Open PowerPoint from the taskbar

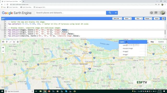[49, 91]
